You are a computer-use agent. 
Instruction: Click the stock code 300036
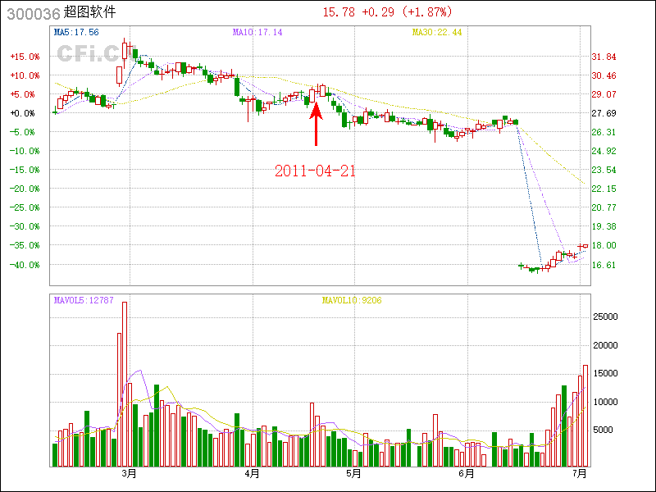point(31,13)
